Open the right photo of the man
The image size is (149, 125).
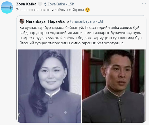[x=113, y=86]
